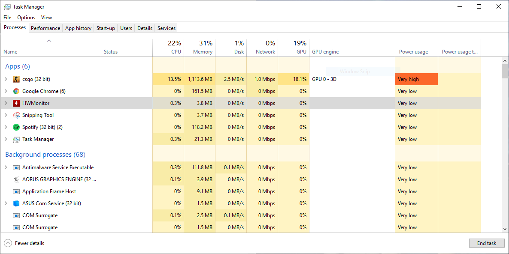
Task: Click the 111.8 MB Antimalware memory value
Action: [x=203, y=167]
